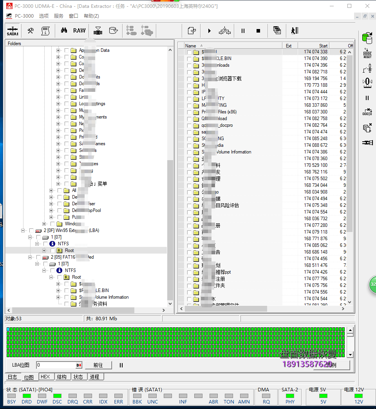
Task: Click the 前往 go button
Action: point(98,365)
